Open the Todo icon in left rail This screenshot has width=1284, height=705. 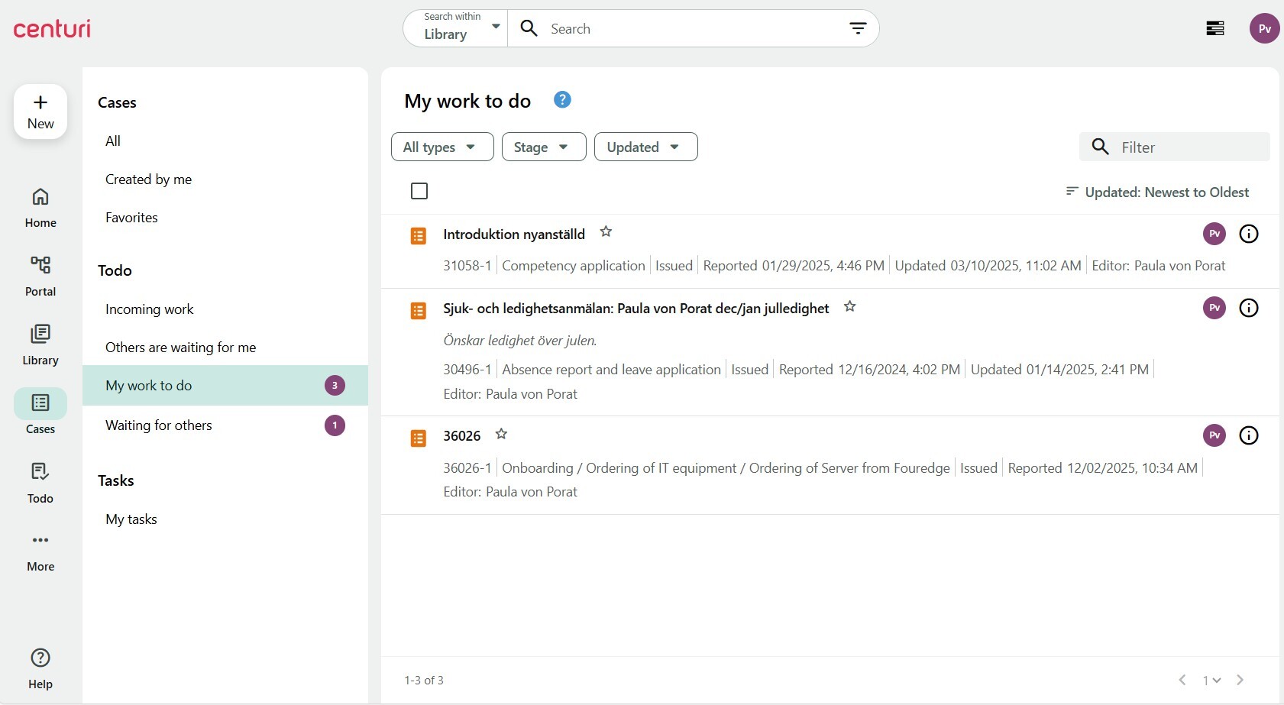40,483
